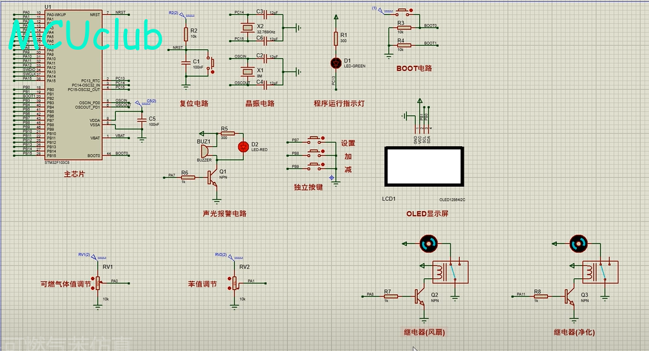This screenshot has height=351, width=649.
Task: Select resistor R3 on the BOOT0 line
Action: 404,27
